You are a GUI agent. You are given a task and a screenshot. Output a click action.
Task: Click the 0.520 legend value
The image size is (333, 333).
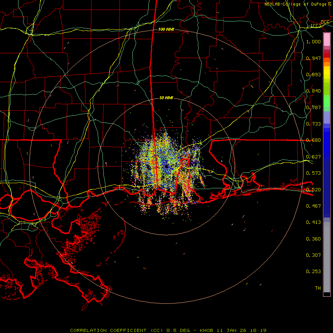pyautogui.click(x=313, y=189)
